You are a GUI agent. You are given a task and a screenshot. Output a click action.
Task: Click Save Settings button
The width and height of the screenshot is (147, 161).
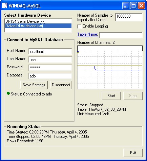[x=34, y=85]
